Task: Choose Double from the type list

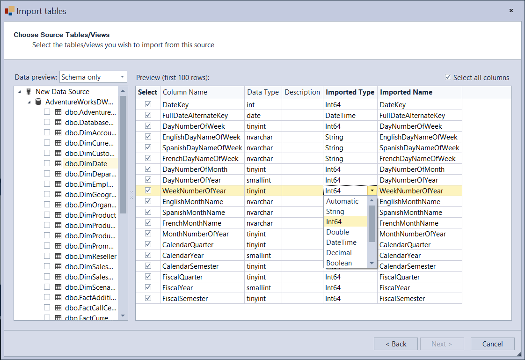Action: (338, 232)
